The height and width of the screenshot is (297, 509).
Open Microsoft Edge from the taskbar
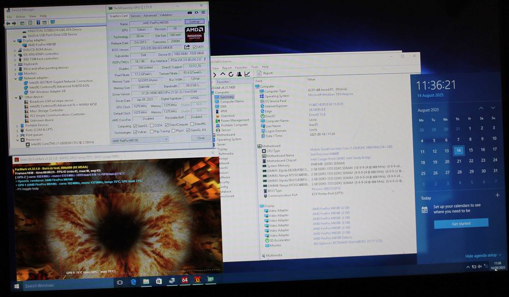click(133, 282)
